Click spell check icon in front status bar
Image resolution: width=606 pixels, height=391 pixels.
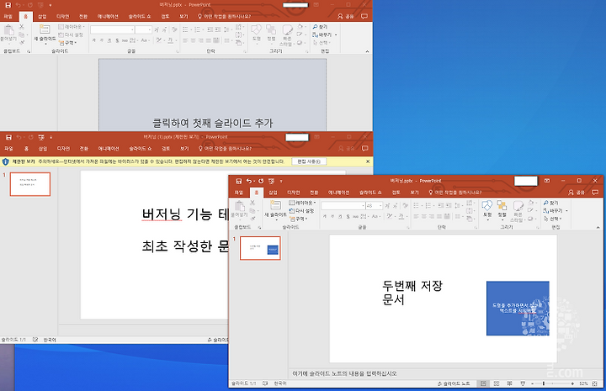pyautogui.click(x=265, y=383)
